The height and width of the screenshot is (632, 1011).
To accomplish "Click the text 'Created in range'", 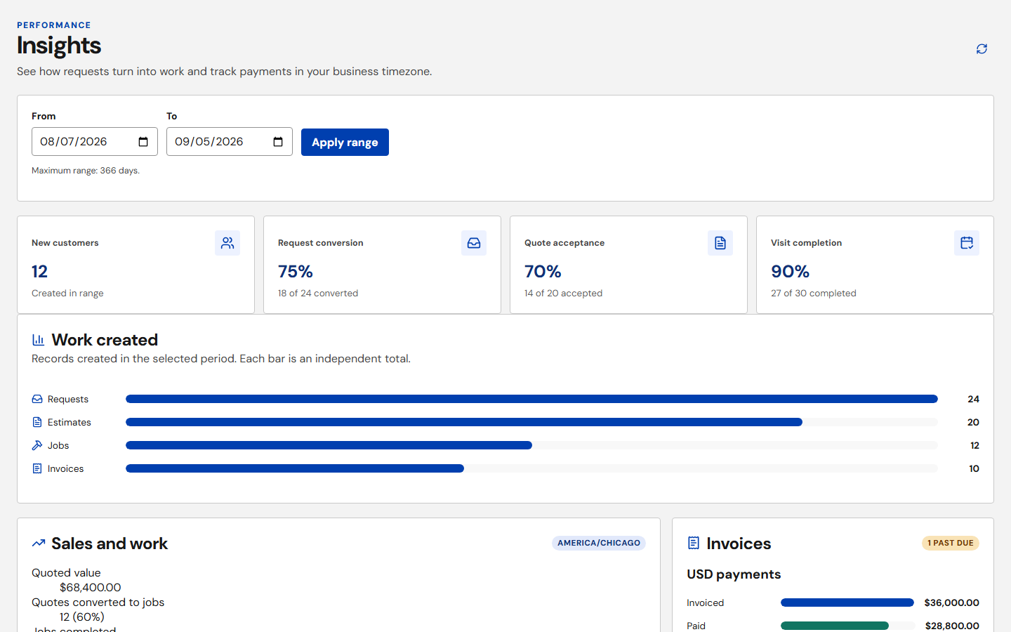I will 67,294.
